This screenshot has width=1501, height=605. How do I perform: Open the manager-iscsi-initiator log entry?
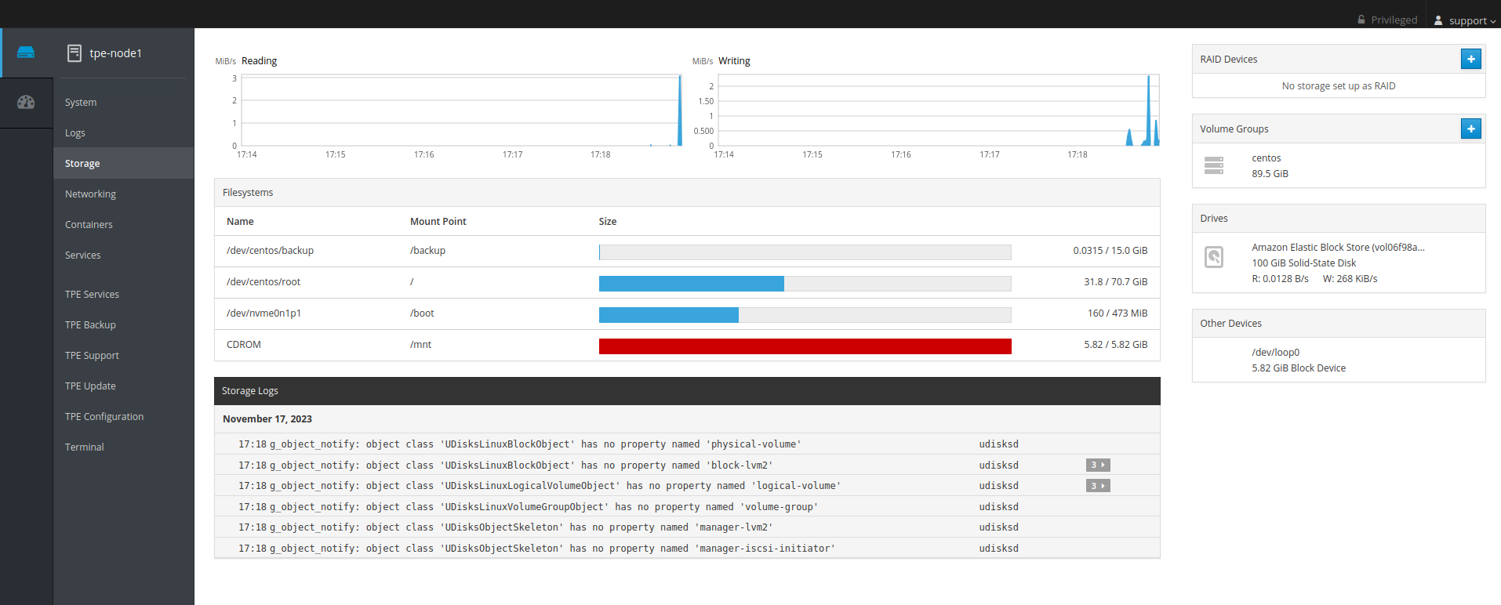pyautogui.click(x=536, y=549)
